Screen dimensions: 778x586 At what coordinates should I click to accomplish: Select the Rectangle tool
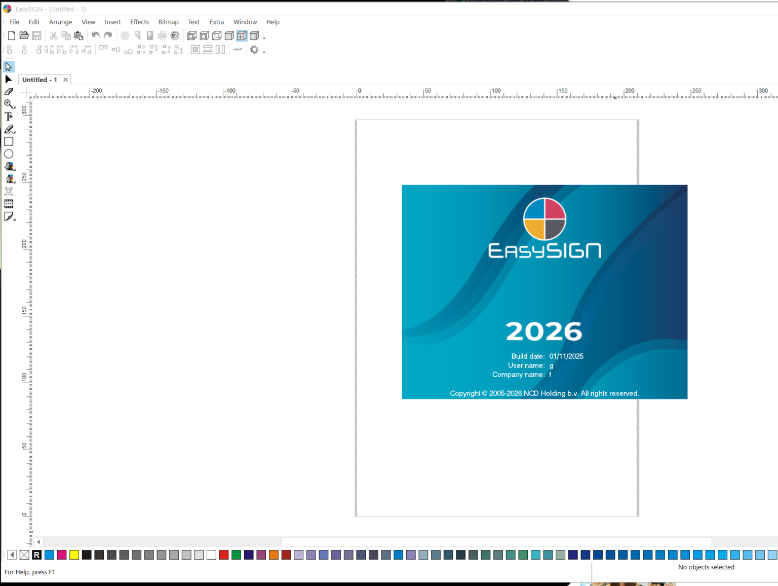pos(9,141)
